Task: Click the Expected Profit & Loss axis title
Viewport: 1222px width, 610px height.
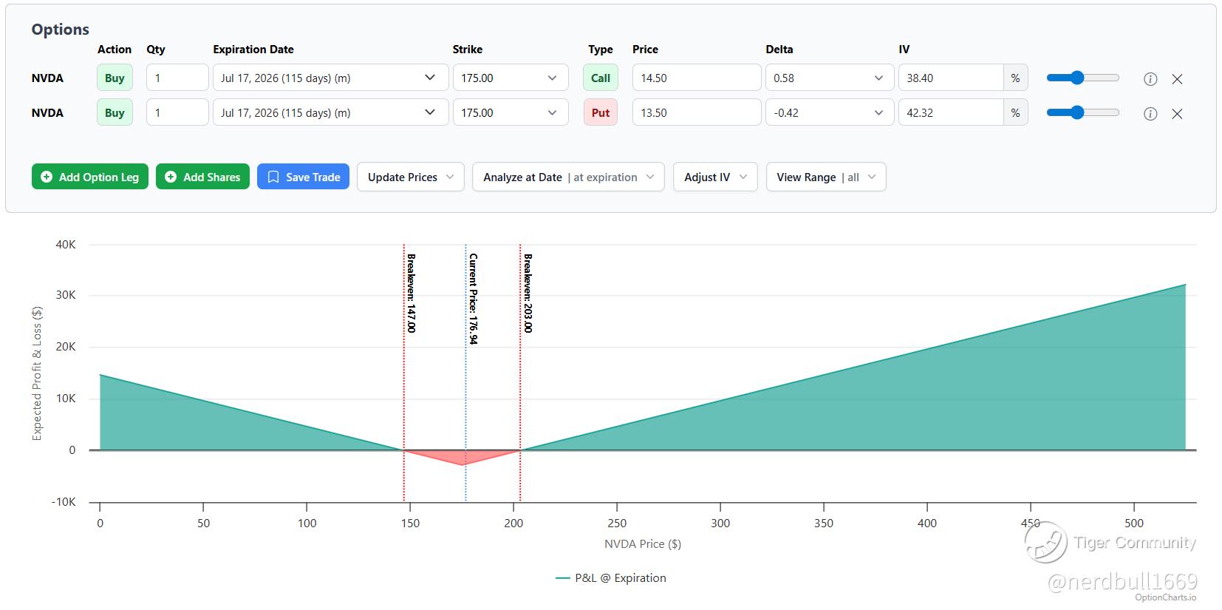Action: [x=37, y=373]
